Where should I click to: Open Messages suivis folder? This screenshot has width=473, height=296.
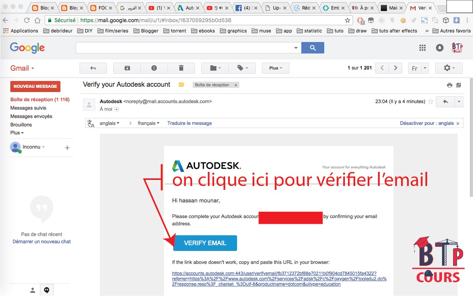pos(28,108)
